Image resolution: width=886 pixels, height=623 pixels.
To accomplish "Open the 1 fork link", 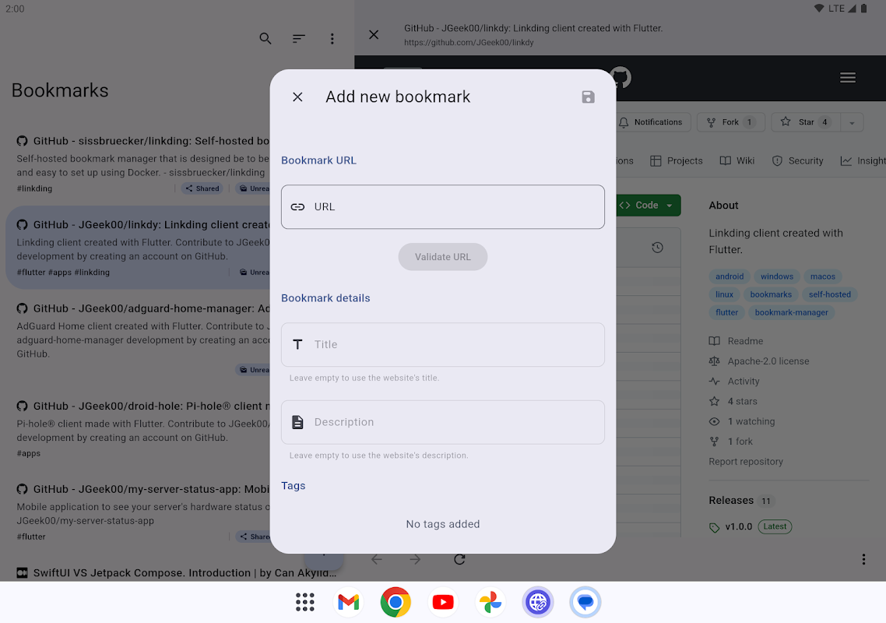I will [730, 442].
